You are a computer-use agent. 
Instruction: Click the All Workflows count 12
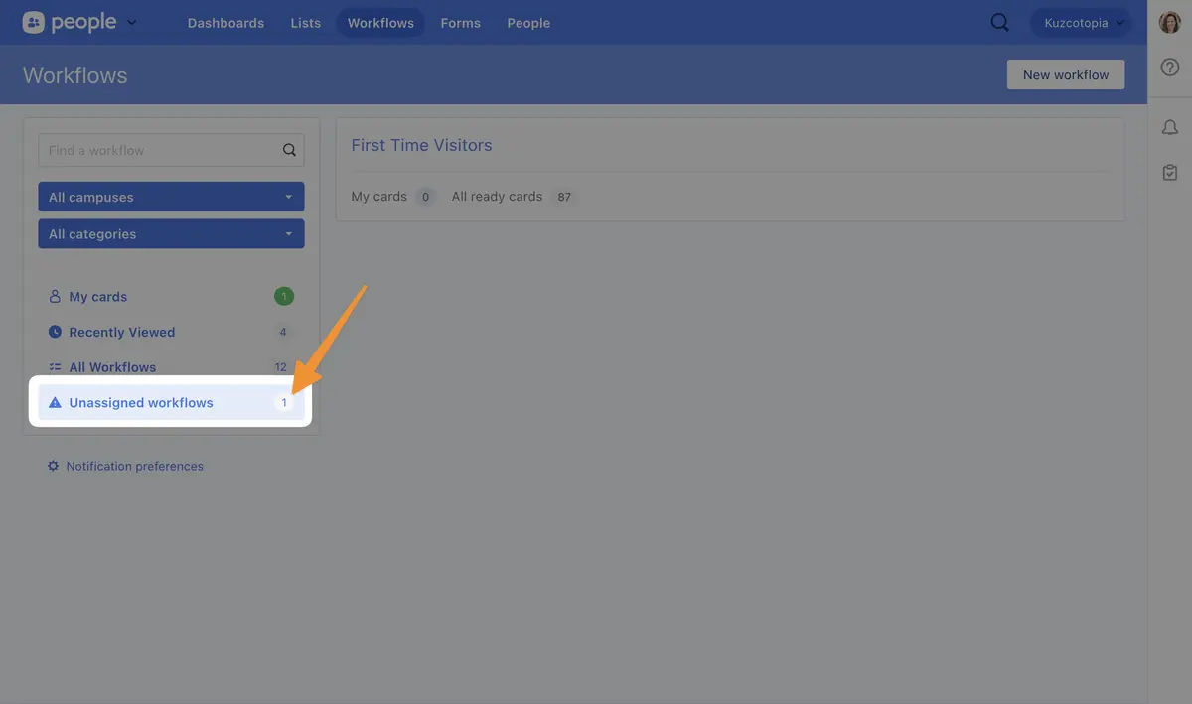(281, 367)
